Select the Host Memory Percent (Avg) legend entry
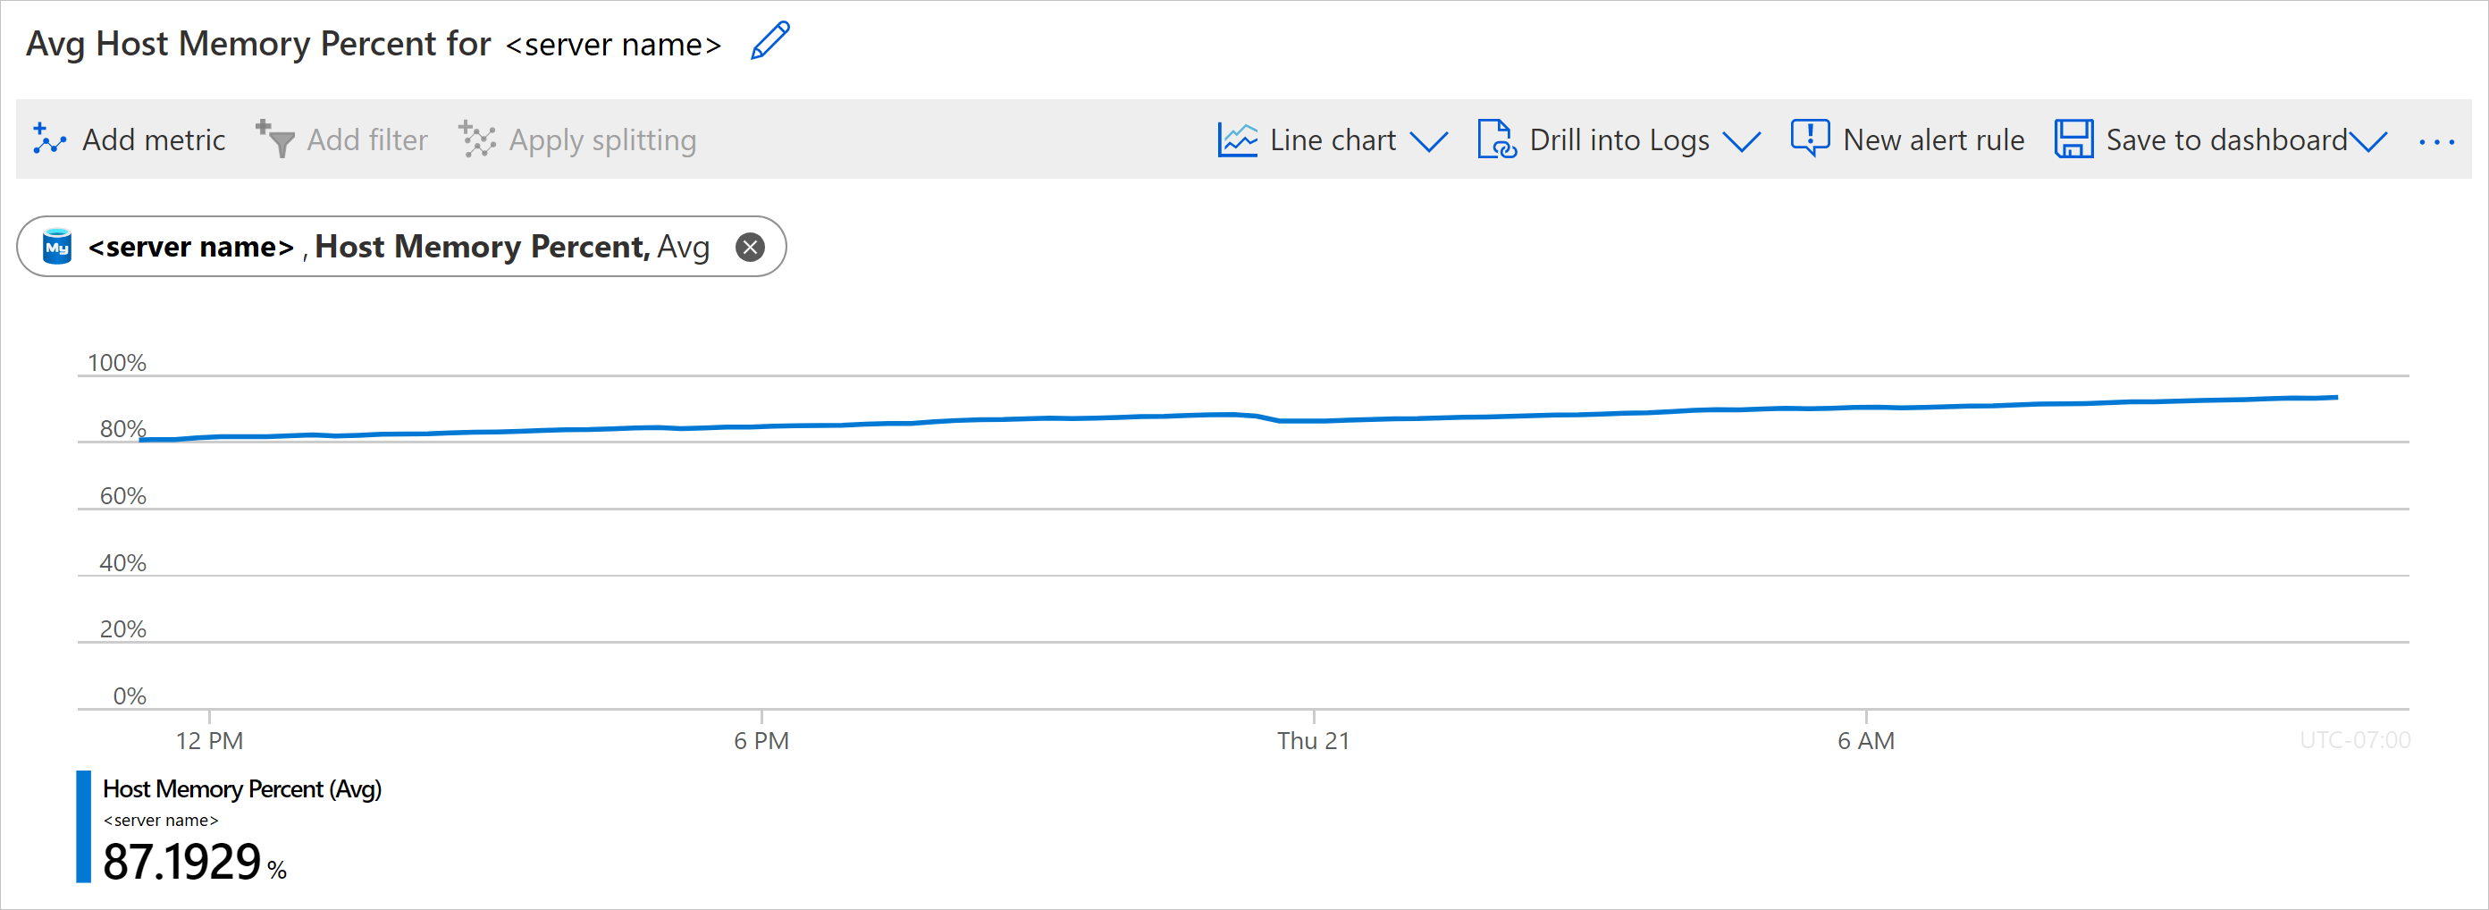The height and width of the screenshot is (910, 2489). click(x=241, y=789)
